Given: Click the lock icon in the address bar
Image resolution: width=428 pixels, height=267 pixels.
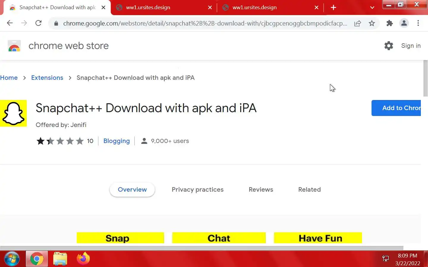Looking at the screenshot, I should click(56, 23).
